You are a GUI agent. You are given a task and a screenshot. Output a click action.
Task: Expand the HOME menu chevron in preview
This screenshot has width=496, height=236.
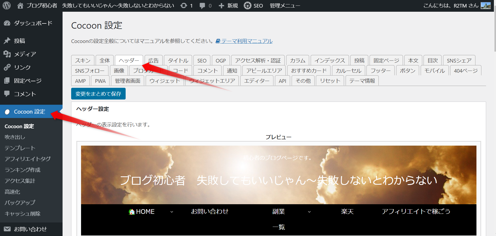coord(172,212)
